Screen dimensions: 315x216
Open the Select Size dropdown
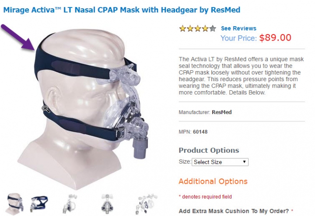pyautogui.click(x=220, y=162)
